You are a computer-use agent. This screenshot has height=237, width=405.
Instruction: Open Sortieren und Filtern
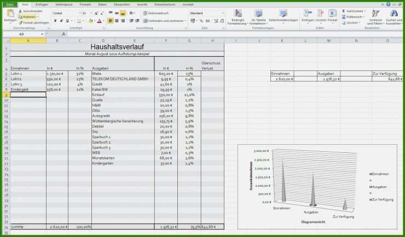point(375,17)
